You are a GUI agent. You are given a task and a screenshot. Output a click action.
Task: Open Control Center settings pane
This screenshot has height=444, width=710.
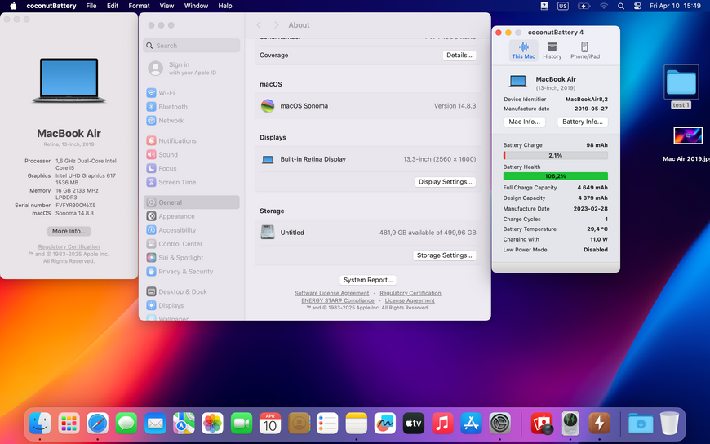tap(192, 244)
